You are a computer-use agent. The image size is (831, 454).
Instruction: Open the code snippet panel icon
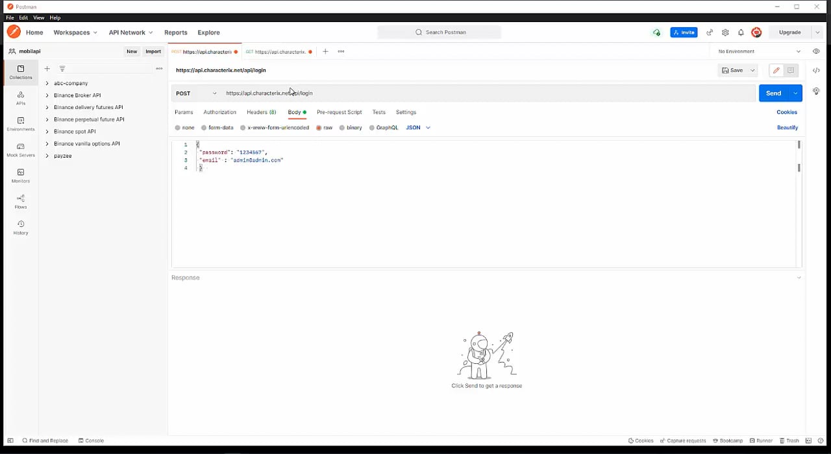pyautogui.click(x=816, y=70)
